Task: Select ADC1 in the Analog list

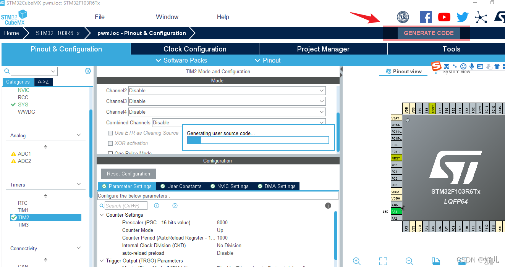Action: [x=24, y=154]
